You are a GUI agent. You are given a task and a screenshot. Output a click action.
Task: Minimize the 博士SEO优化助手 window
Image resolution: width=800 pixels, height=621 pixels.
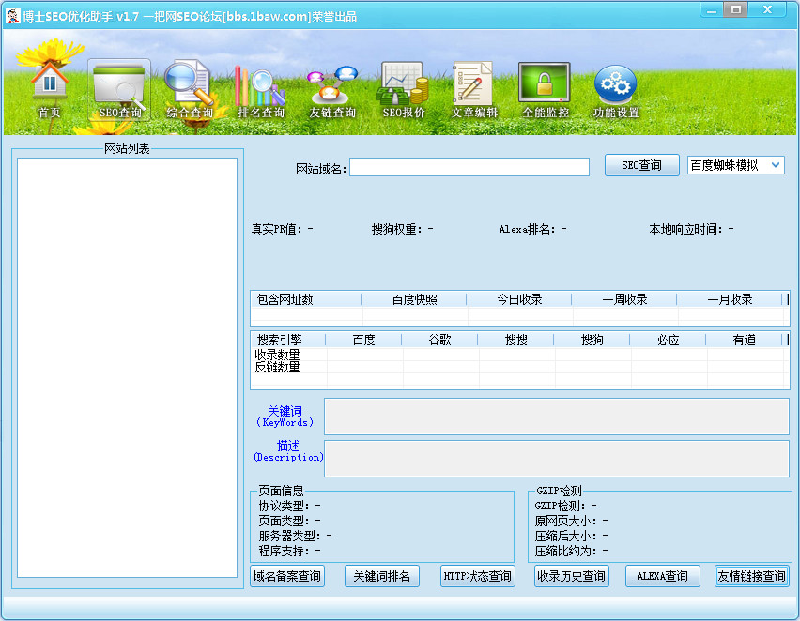pyautogui.click(x=712, y=9)
